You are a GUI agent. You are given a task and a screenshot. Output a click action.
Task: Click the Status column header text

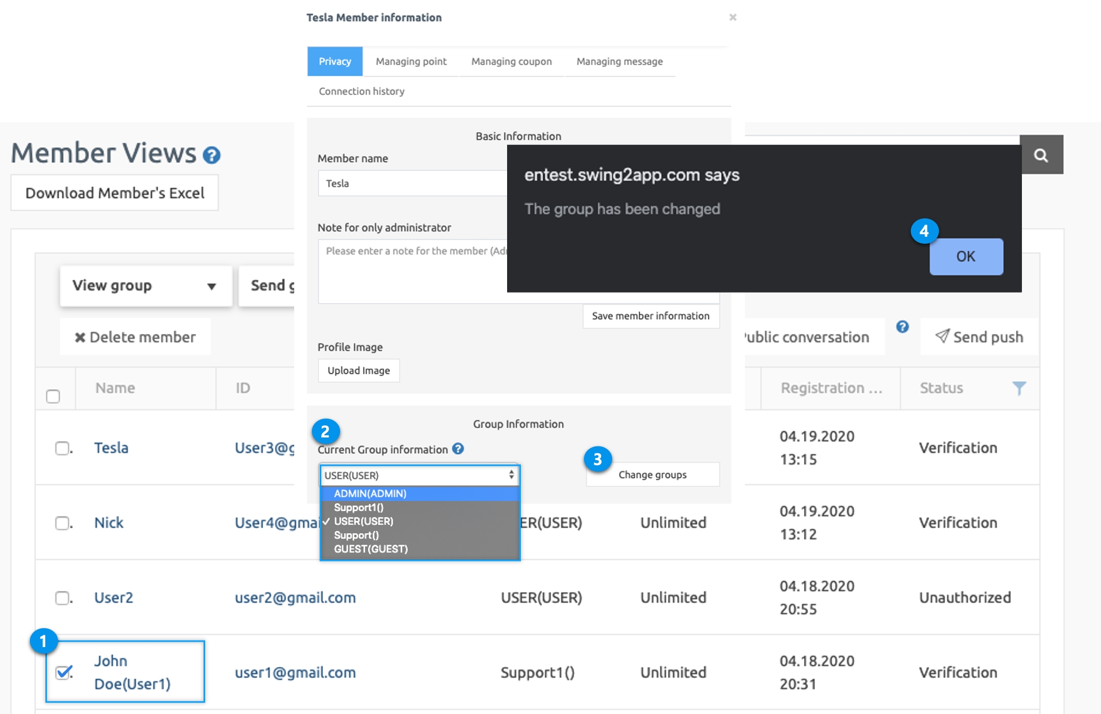click(941, 388)
